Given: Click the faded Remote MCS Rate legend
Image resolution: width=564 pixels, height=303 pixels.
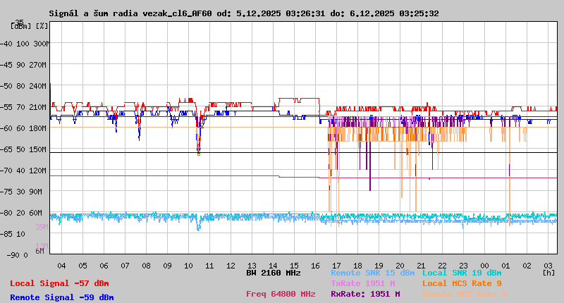Looking at the screenshot, I should 464,294.
